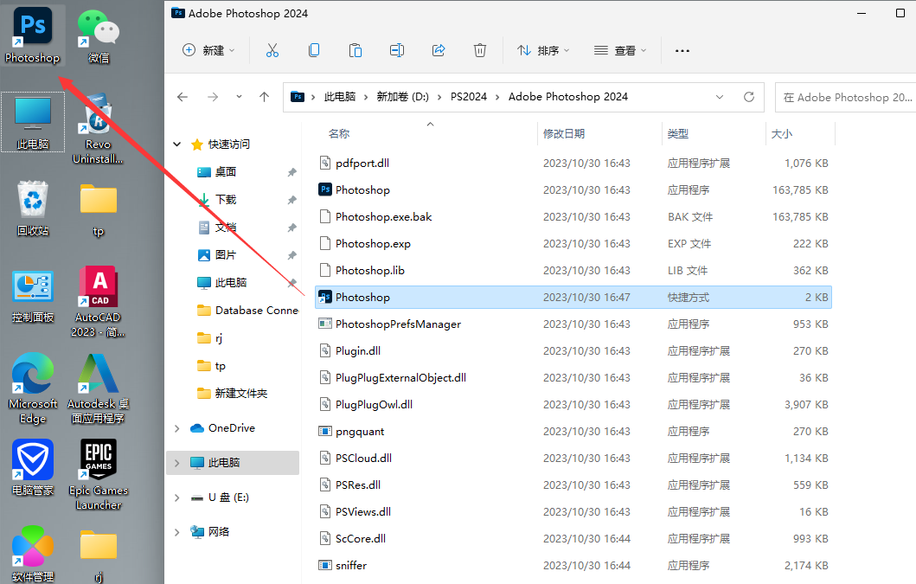Click PS2024 breadcrumb segment

pyautogui.click(x=469, y=97)
